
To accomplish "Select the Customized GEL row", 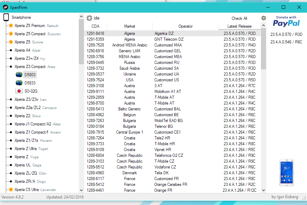I will (x=173, y=51).
